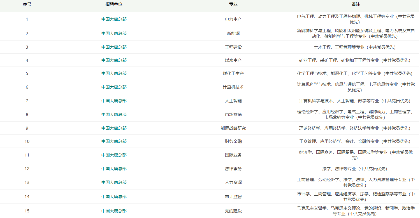
Task: Click the 备注 column header
Action: 356,4
